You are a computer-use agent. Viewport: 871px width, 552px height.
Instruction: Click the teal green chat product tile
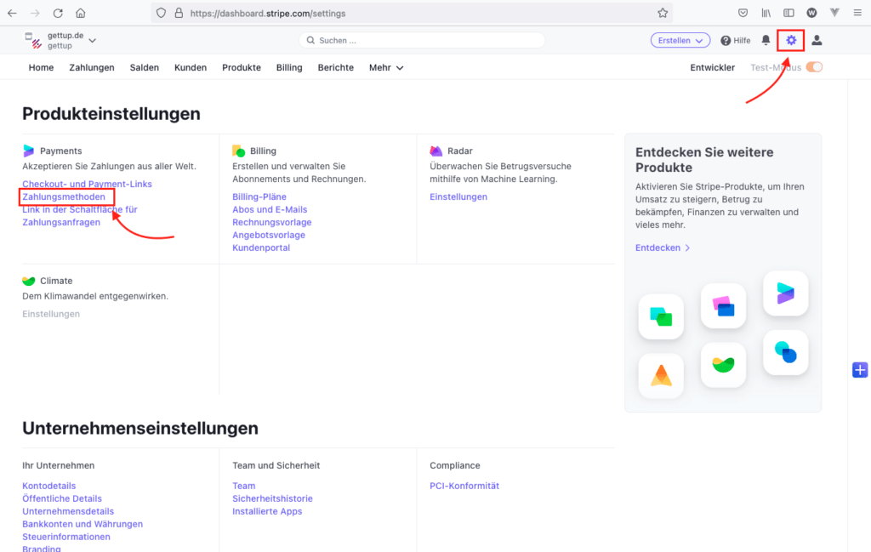(x=661, y=316)
